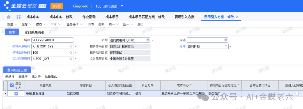Open multilingual icon in 名称 field
The image size is (303, 109).
148,40
